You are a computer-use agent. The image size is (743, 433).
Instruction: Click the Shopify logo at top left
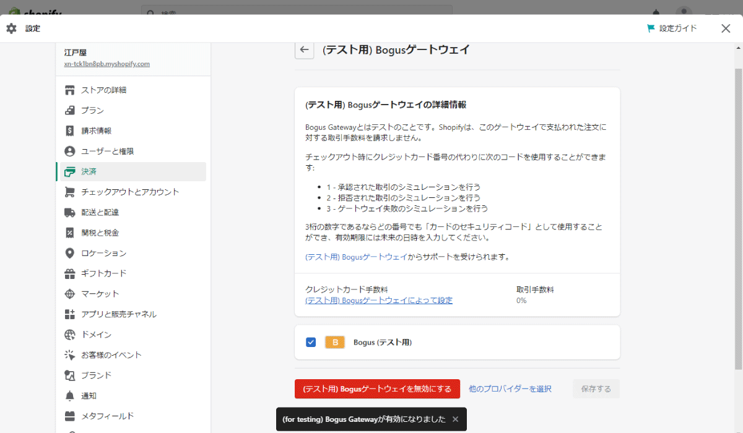point(35,12)
